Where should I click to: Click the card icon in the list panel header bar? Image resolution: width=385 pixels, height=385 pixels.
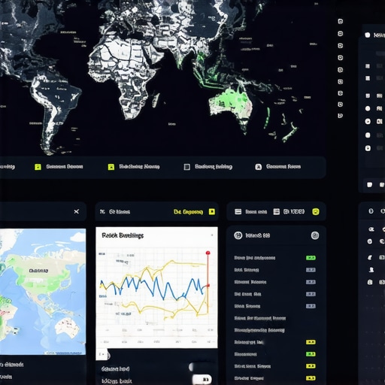pos(238,212)
